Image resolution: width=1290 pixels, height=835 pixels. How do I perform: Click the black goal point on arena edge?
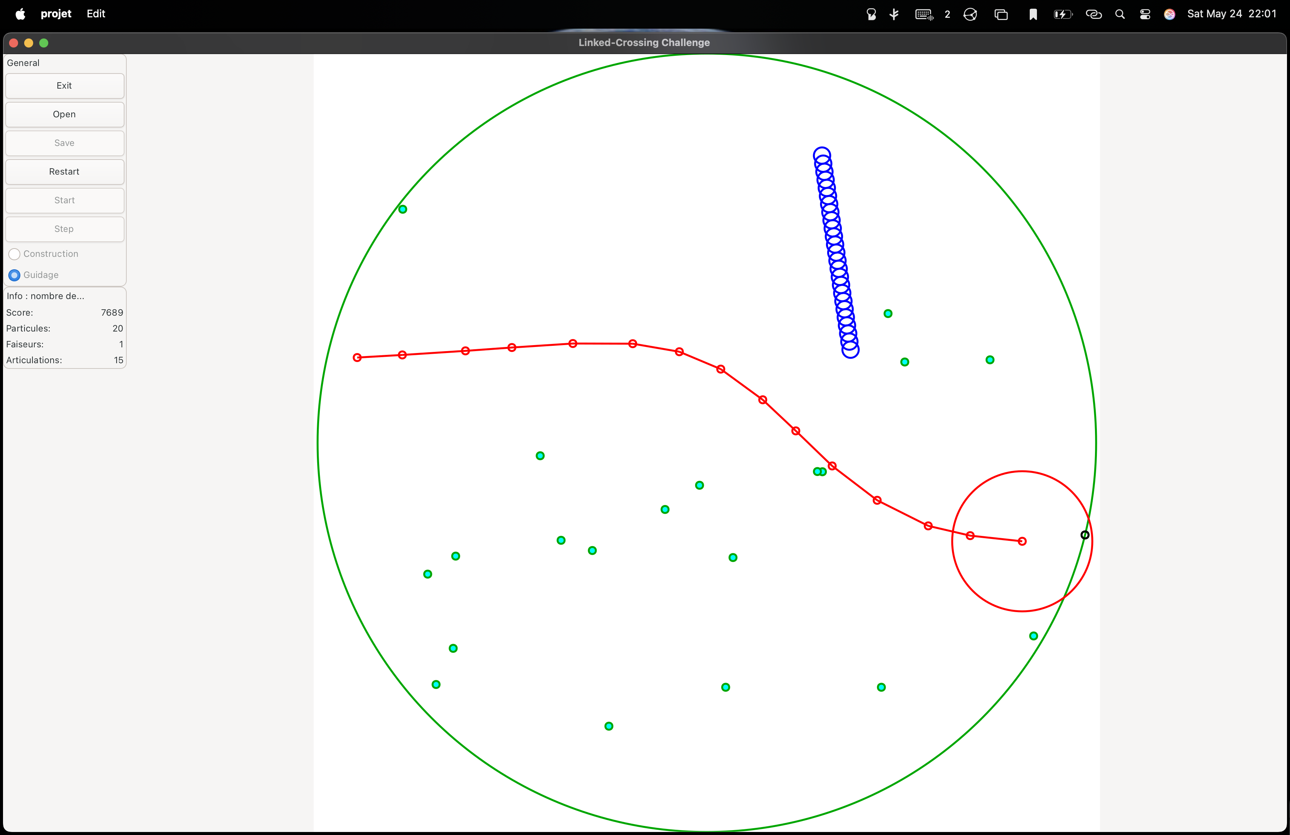[x=1084, y=535]
